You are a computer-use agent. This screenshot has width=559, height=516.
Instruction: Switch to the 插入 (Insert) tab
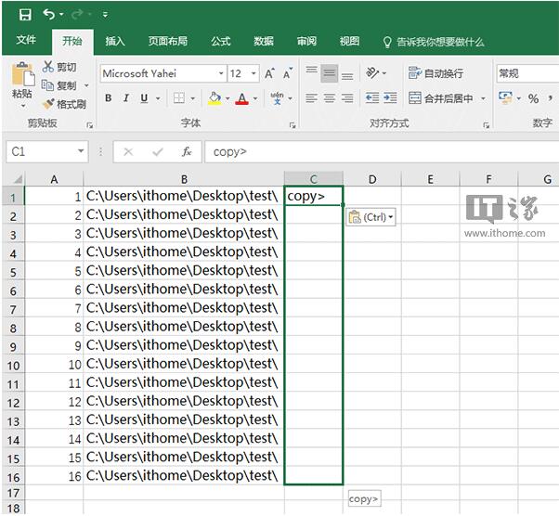tap(115, 42)
